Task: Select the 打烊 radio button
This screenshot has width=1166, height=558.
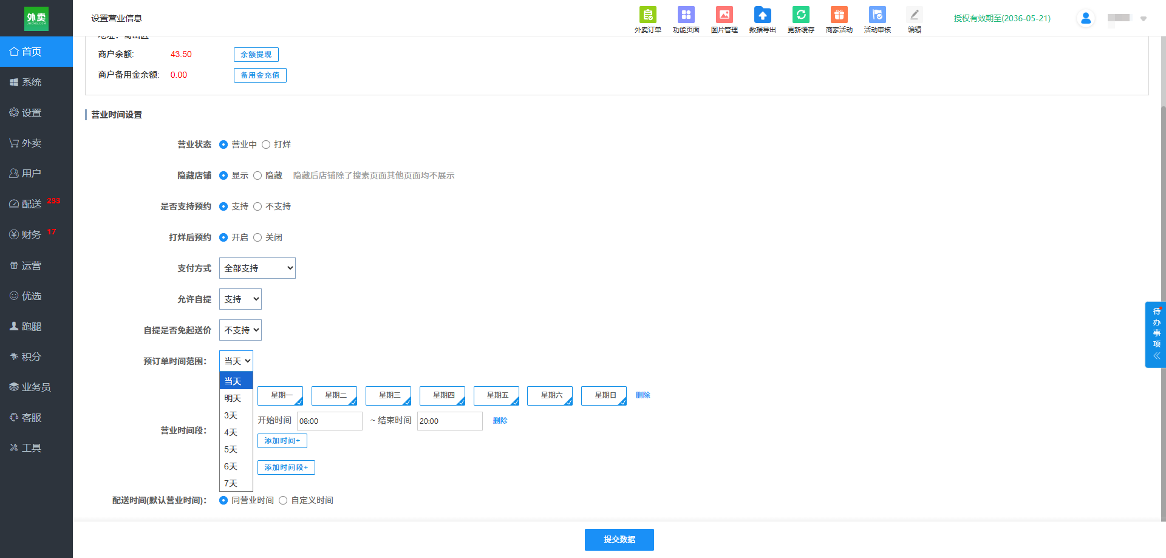Action: [266, 145]
